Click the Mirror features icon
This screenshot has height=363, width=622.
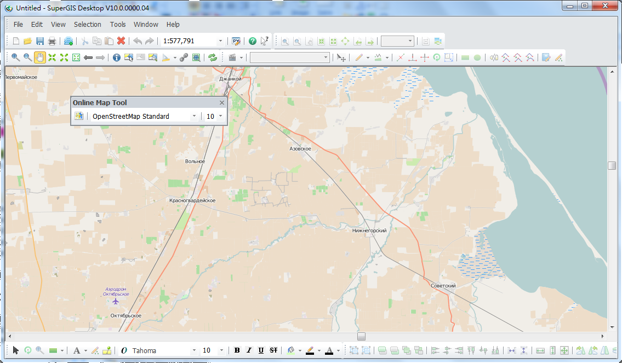pyautogui.click(x=493, y=57)
